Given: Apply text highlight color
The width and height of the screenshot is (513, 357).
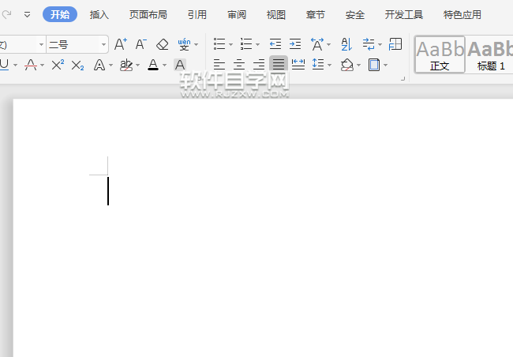Looking at the screenshot, I should coord(126,66).
